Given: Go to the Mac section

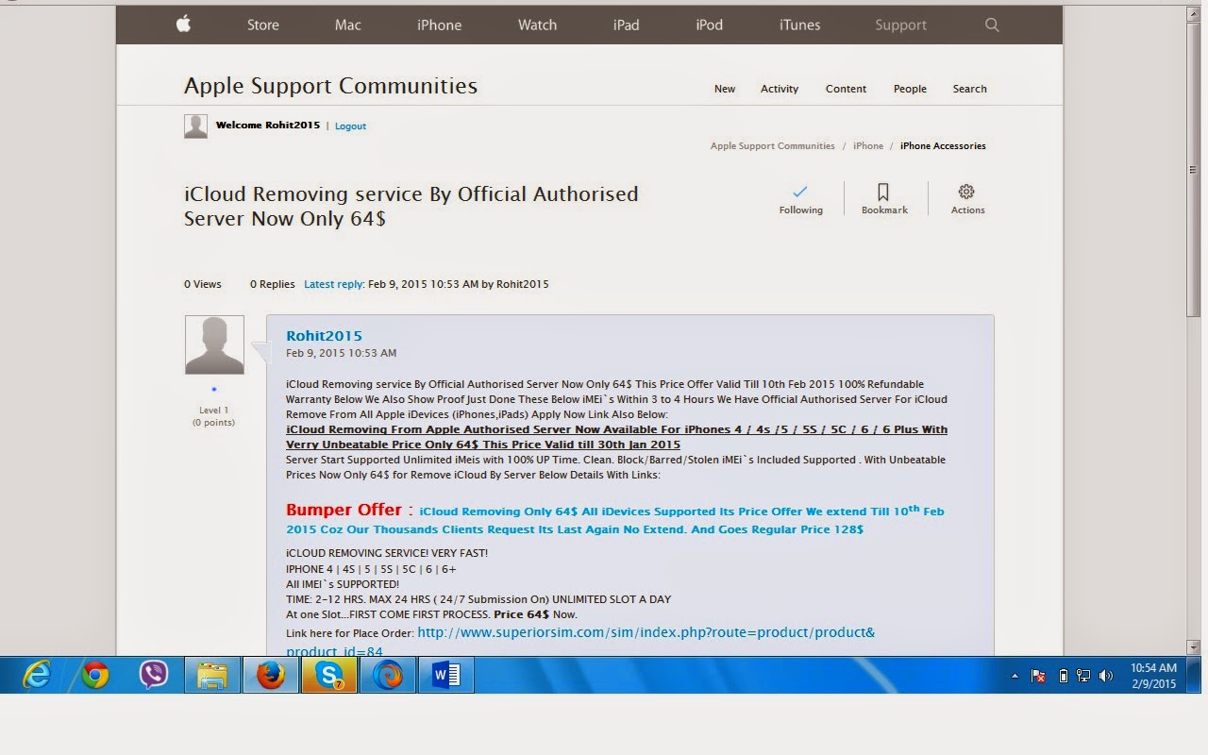Looking at the screenshot, I should [348, 25].
